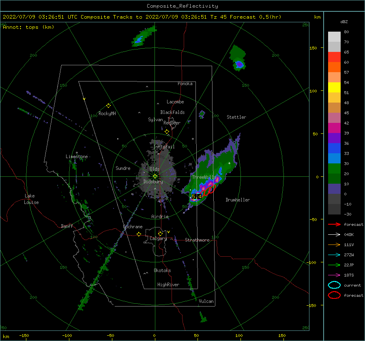This screenshot has height=341, width=365.
Task: Click the RockyMH label
Action: (x=107, y=114)
